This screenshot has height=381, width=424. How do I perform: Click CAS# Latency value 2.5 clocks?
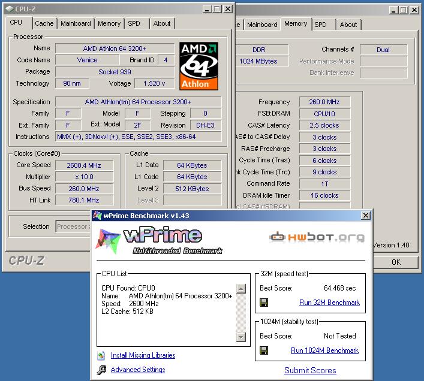(x=324, y=125)
